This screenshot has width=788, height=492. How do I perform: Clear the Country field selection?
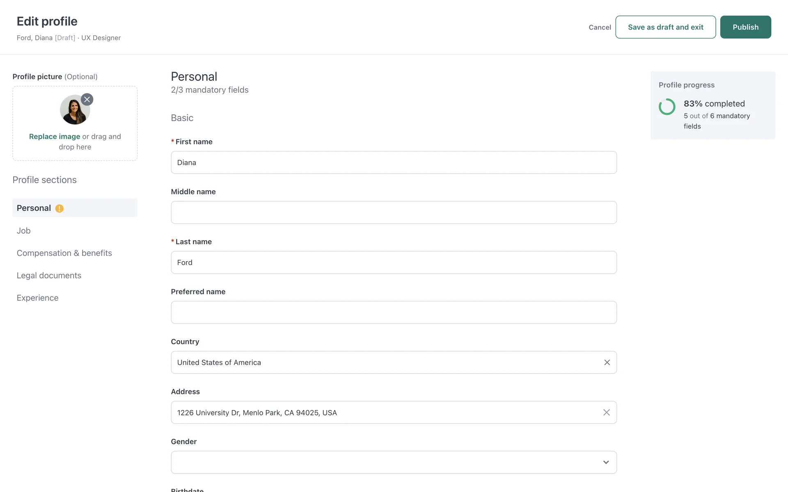(607, 362)
